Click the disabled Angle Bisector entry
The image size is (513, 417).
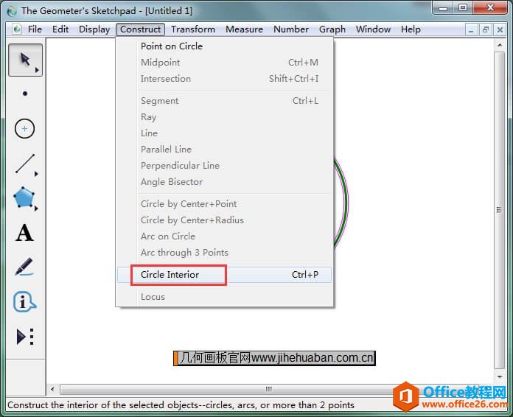[224, 181]
